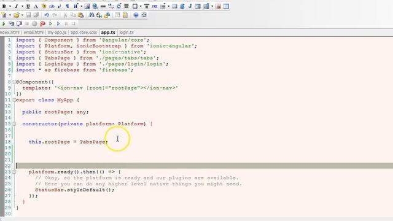Open dropdown arrow beside New file icon
The height and width of the screenshot is (221, 393).
10,15
